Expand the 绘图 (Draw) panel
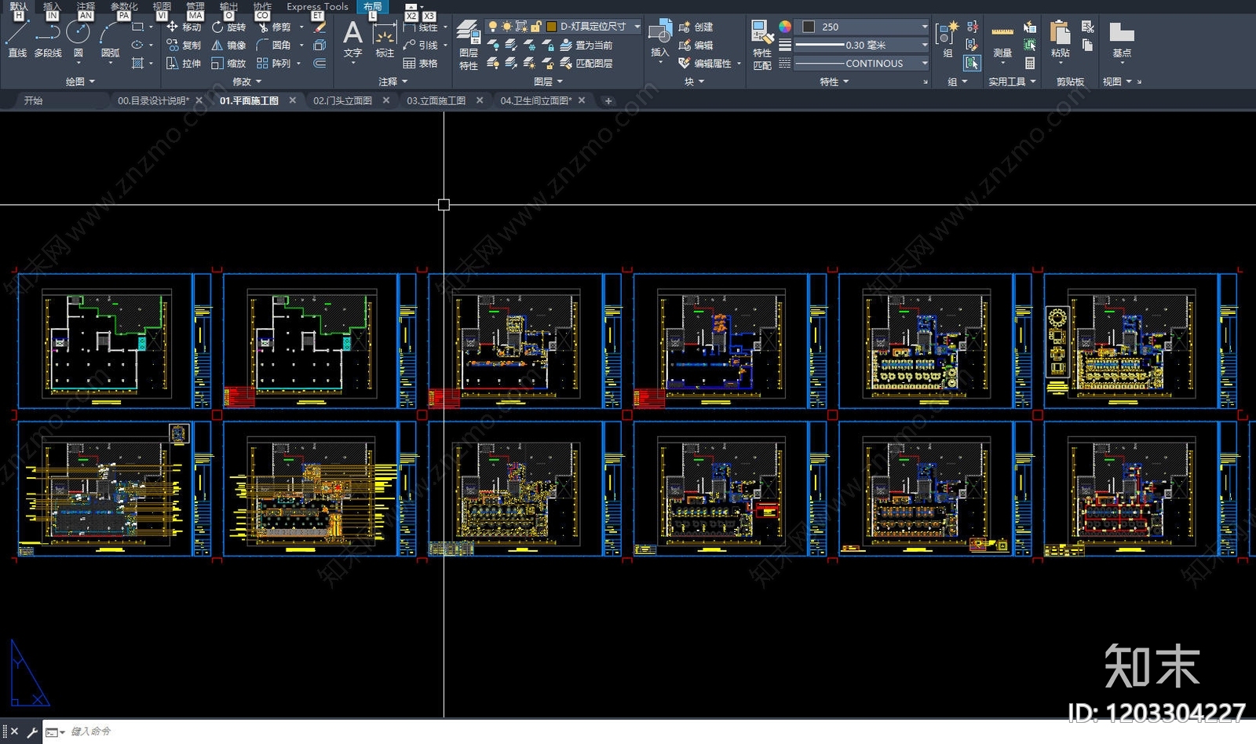1256x744 pixels. click(79, 82)
